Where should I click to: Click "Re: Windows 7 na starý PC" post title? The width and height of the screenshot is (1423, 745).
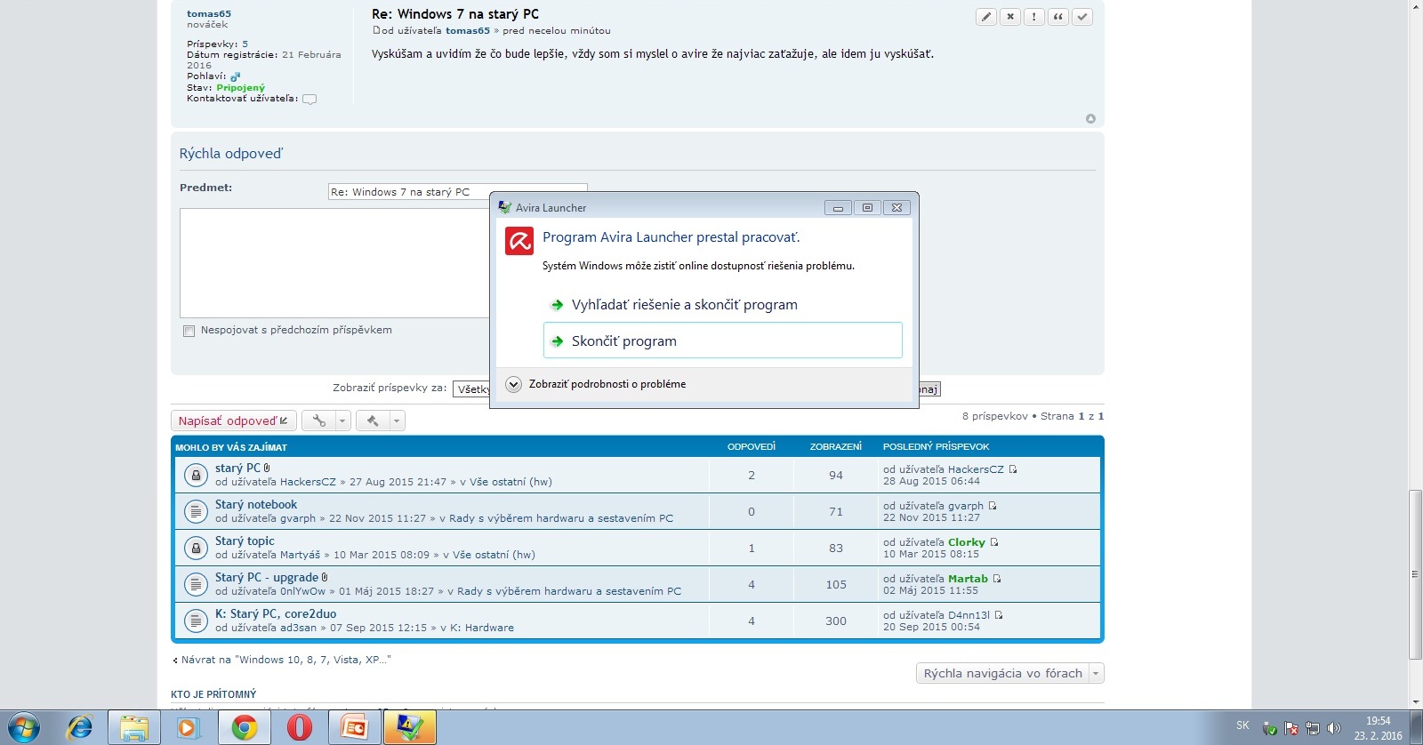tap(455, 14)
